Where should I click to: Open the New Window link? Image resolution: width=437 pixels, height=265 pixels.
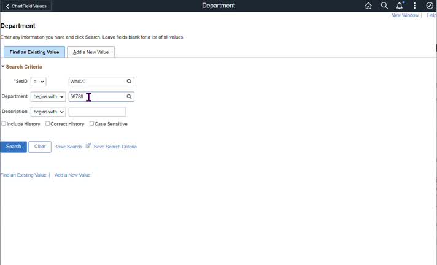pos(404,15)
